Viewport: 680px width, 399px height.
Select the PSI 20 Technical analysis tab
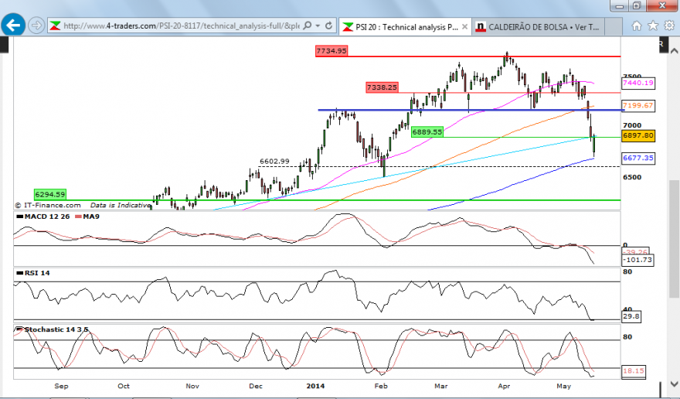pyautogui.click(x=405, y=27)
